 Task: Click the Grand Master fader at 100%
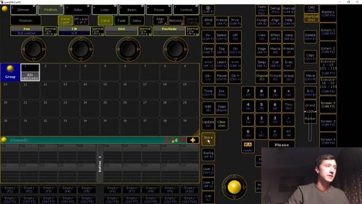coord(310,112)
